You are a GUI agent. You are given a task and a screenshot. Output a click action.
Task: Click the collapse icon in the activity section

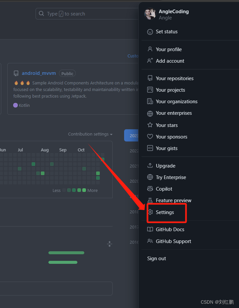[110, 244]
